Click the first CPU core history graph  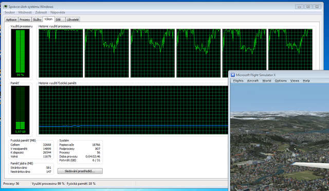tap(61, 53)
